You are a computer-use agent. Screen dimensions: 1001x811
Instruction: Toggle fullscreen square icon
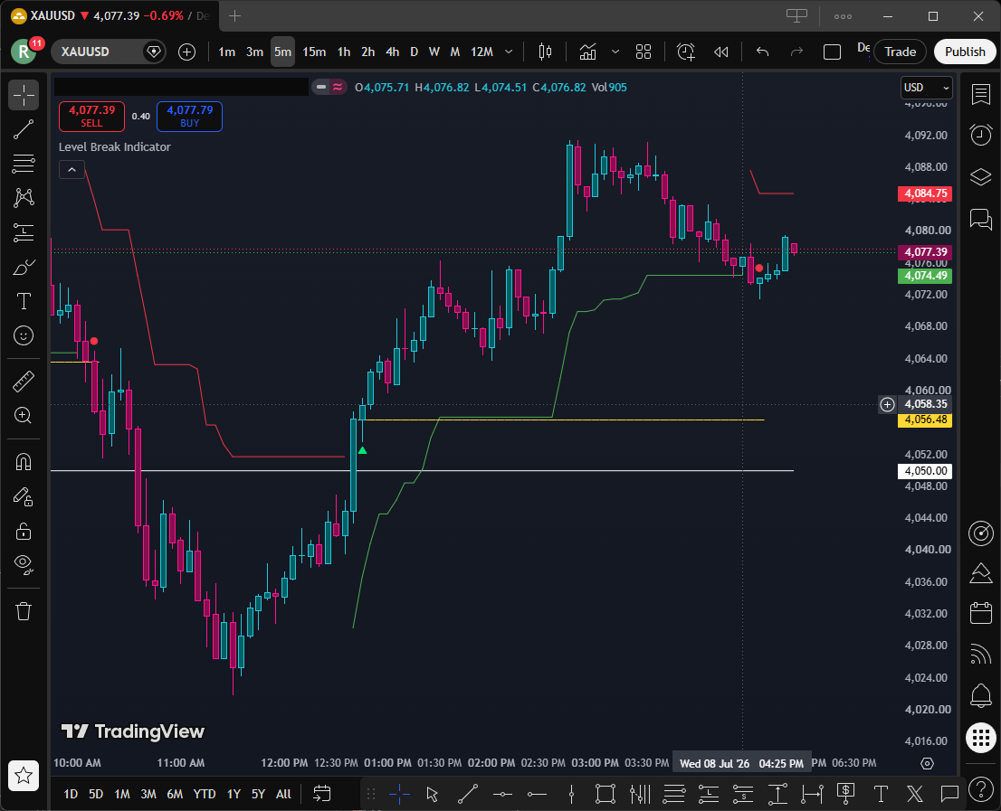[832, 52]
